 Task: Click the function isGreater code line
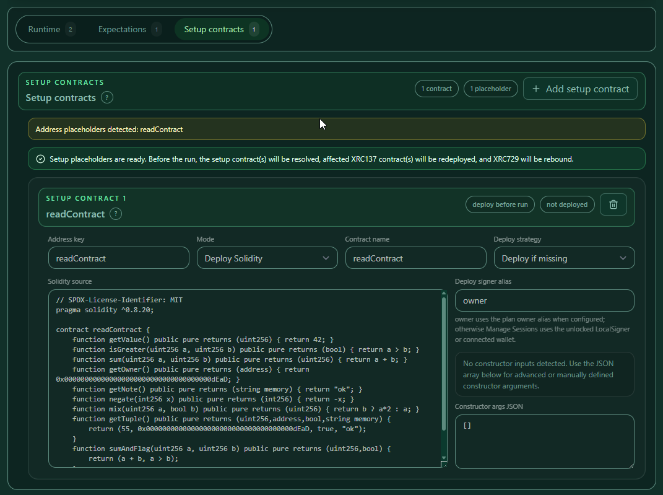tap(246, 349)
